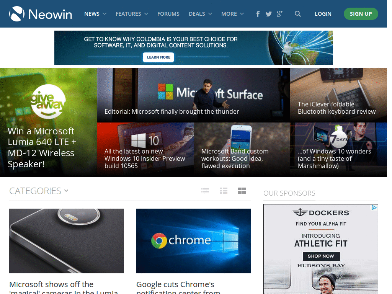Expand the FEATURES dropdown menu
The image size is (392, 294).
[132, 14]
